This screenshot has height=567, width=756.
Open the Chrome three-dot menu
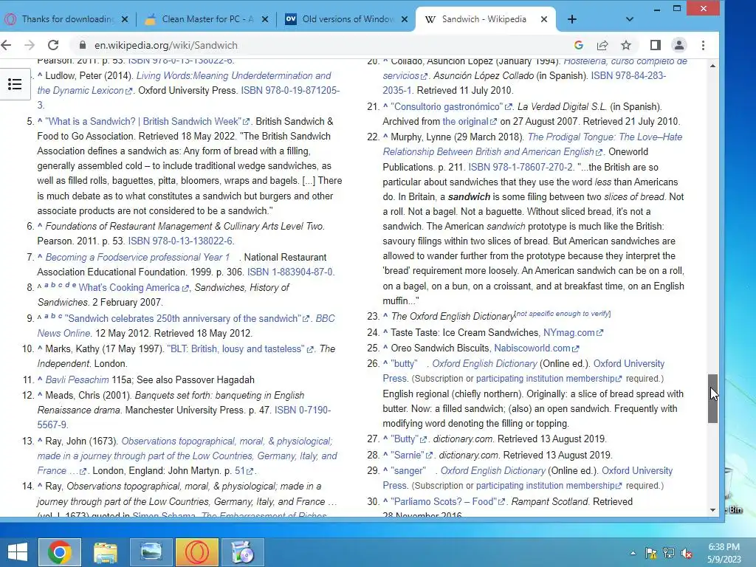703,45
